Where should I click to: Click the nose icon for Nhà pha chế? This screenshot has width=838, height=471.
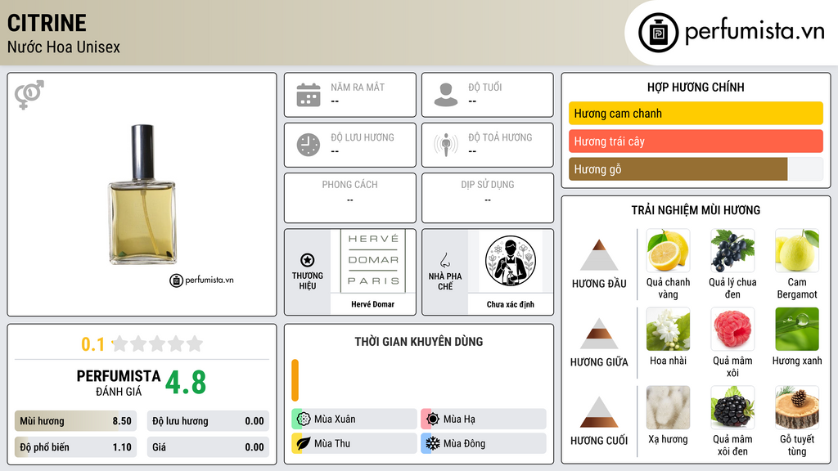point(444,260)
